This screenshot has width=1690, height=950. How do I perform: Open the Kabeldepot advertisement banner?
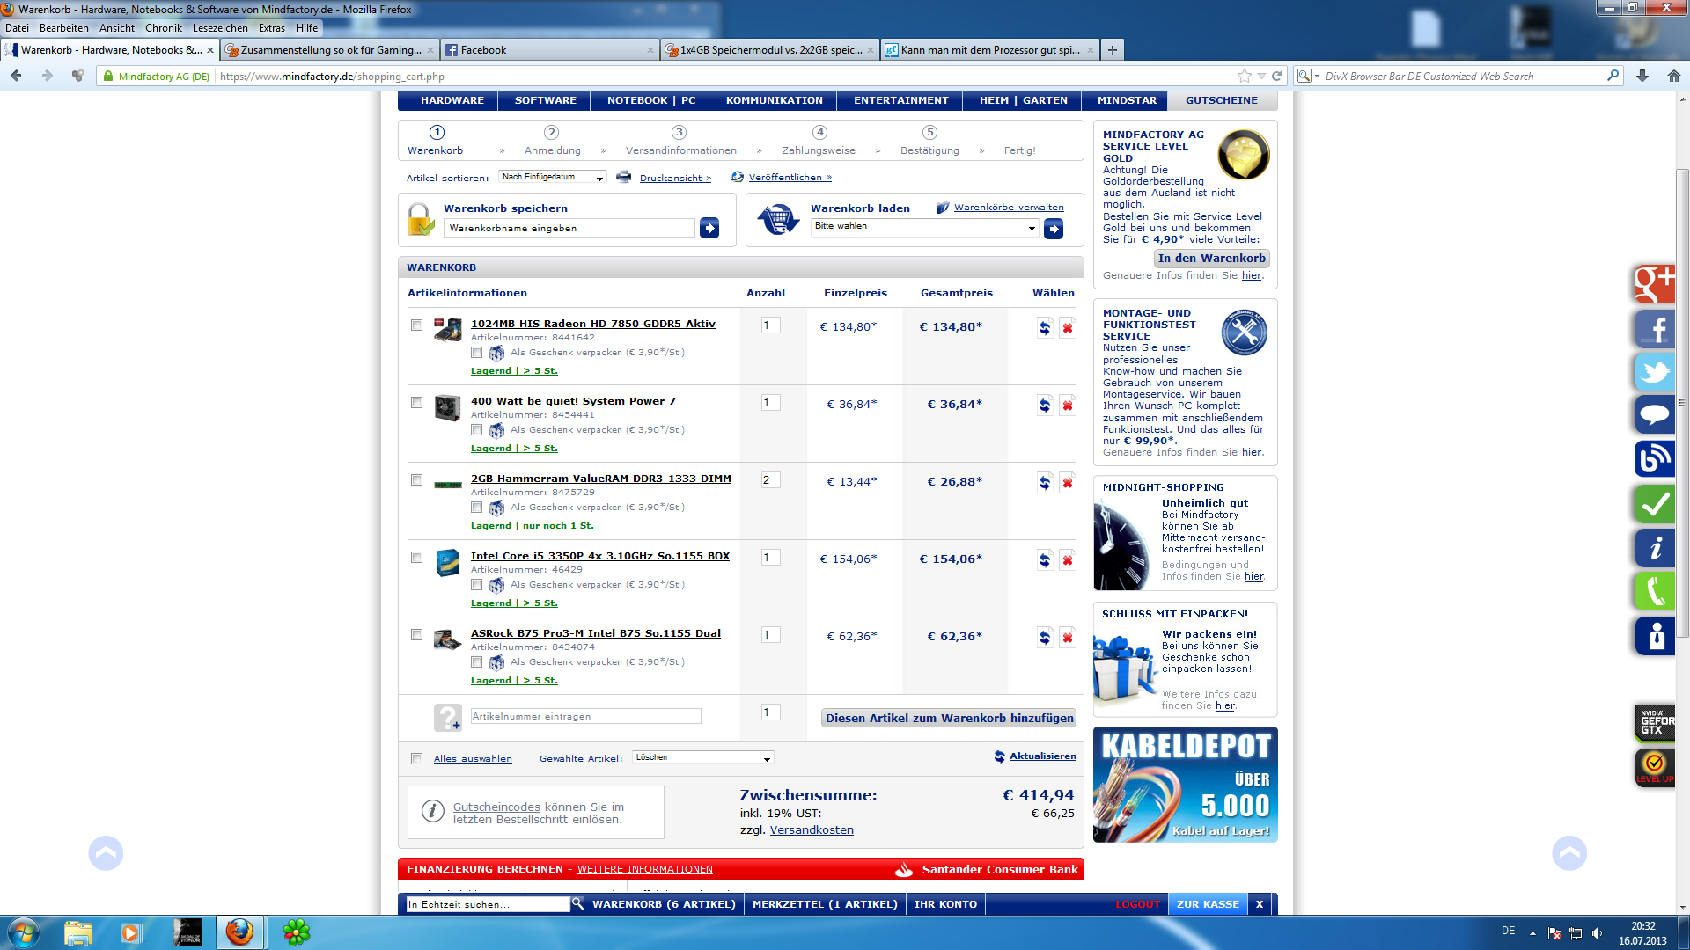(1186, 785)
